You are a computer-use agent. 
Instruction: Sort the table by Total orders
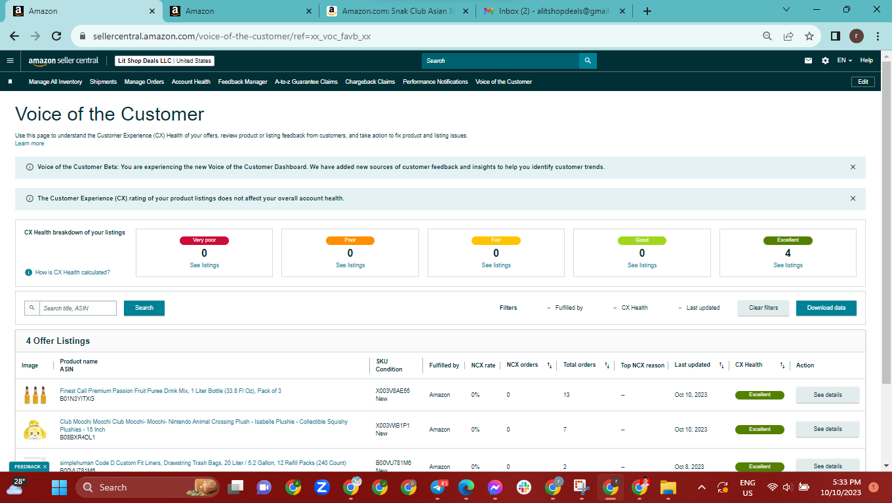pos(607,365)
